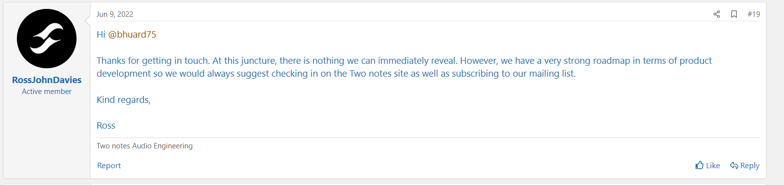
Task: Open the Jun 9, 2022 post date link
Action: 115,14
